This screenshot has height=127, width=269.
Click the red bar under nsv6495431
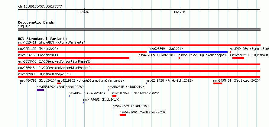pyautogui.click(x=218, y=83)
